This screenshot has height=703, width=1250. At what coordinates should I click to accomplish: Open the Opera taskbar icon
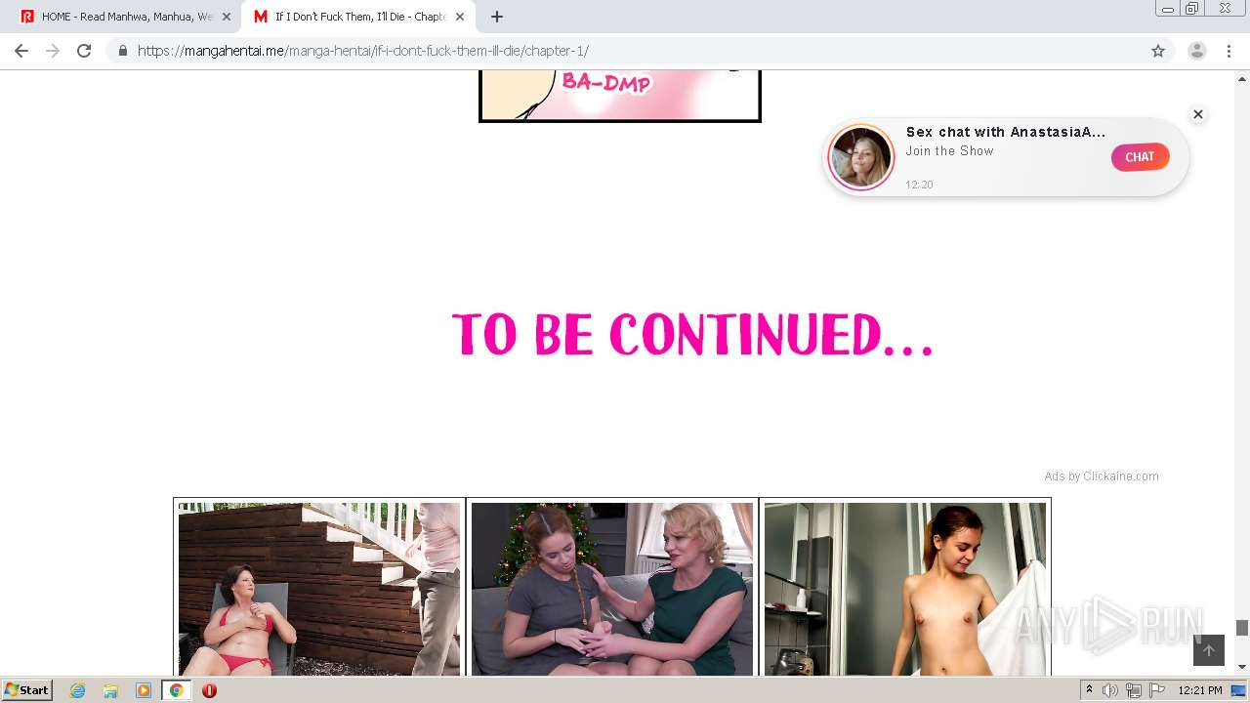pos(209,690)
